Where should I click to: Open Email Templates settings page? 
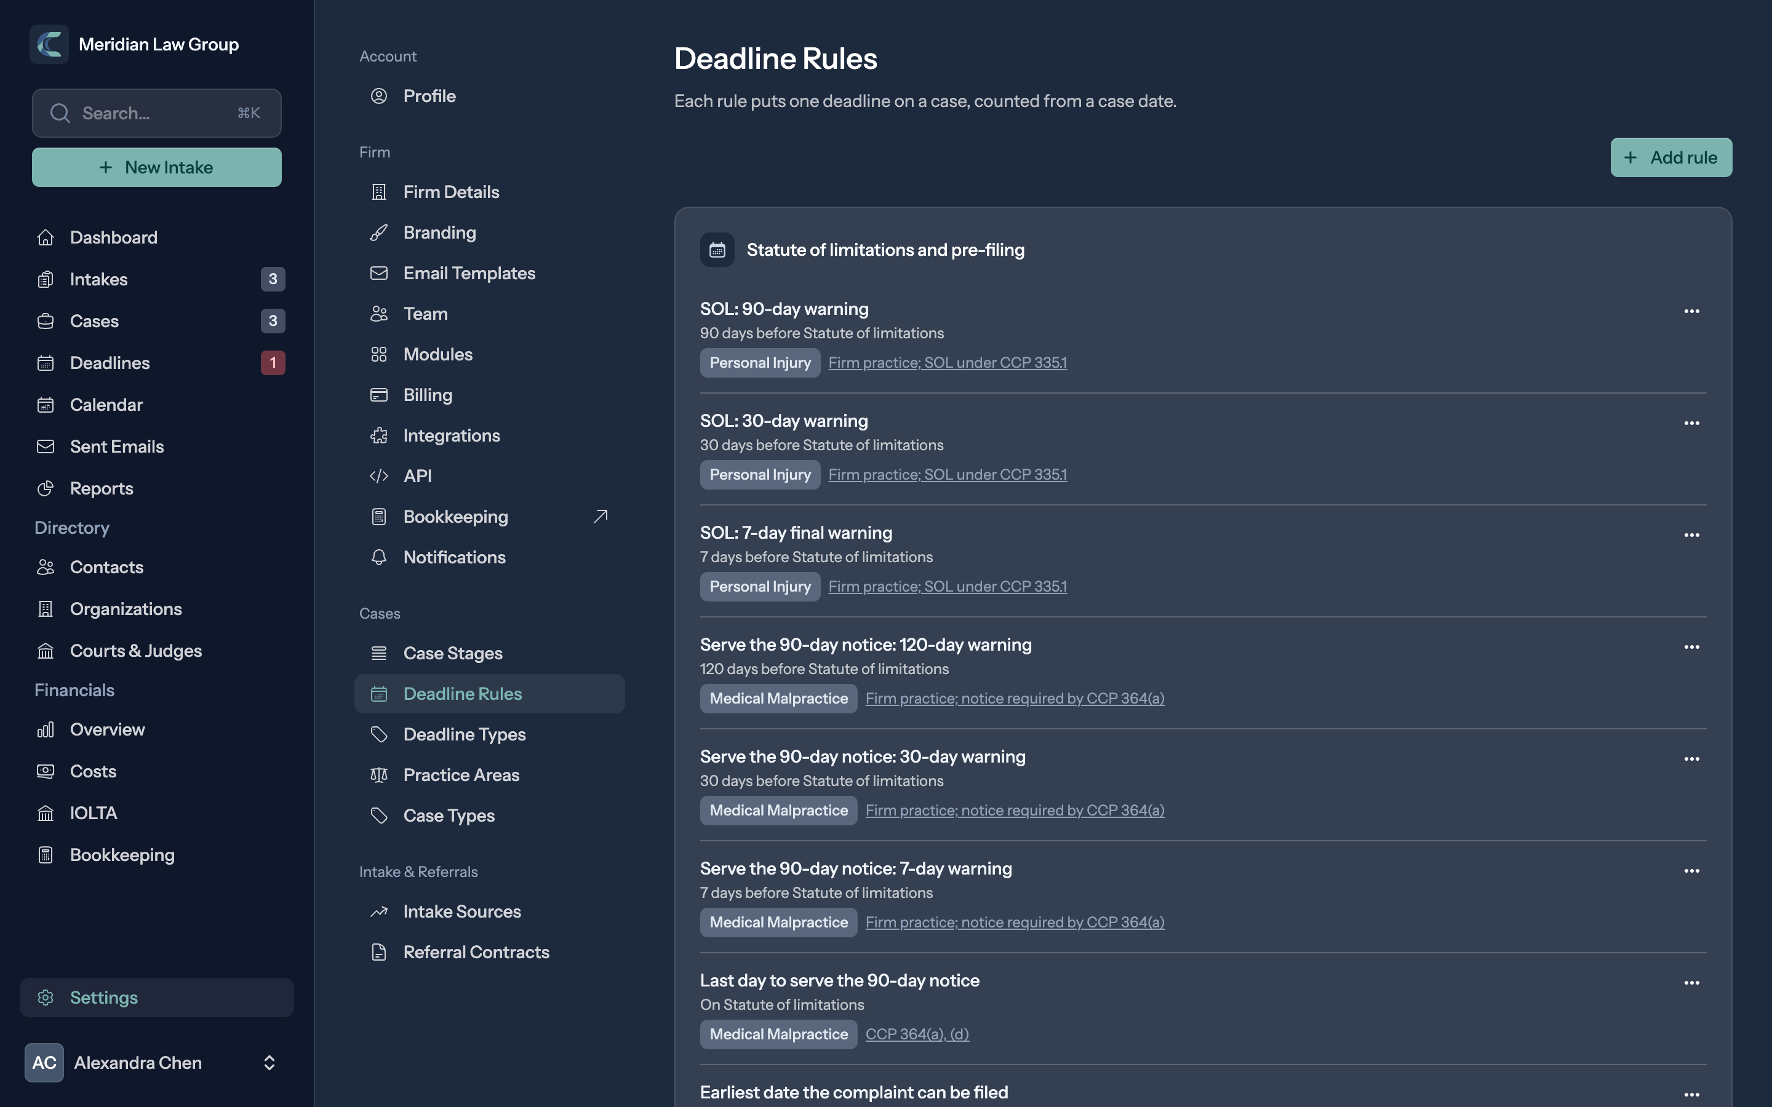click(x=489, y=273)
